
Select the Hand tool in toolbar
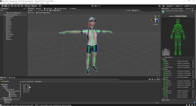click(2, 6)
